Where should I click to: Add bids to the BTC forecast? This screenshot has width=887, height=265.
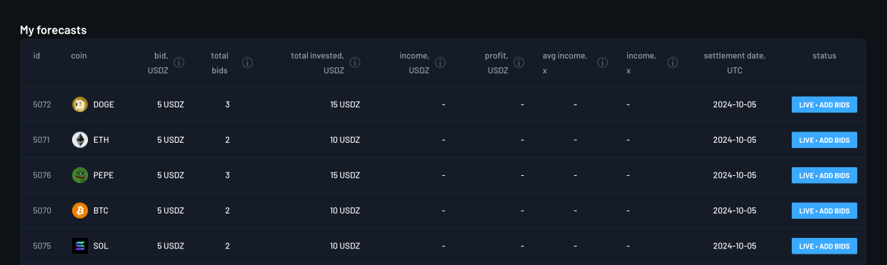[824, 211]
